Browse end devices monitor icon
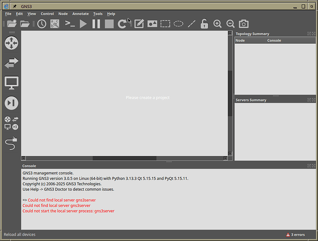The image size is (318, 241). [x=12, y=83]
